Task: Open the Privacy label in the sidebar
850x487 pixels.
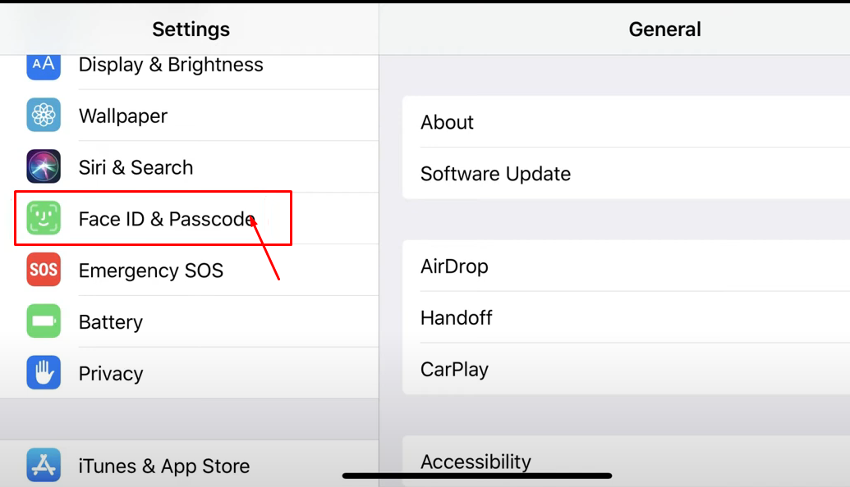Action: (x=111, y=373)
